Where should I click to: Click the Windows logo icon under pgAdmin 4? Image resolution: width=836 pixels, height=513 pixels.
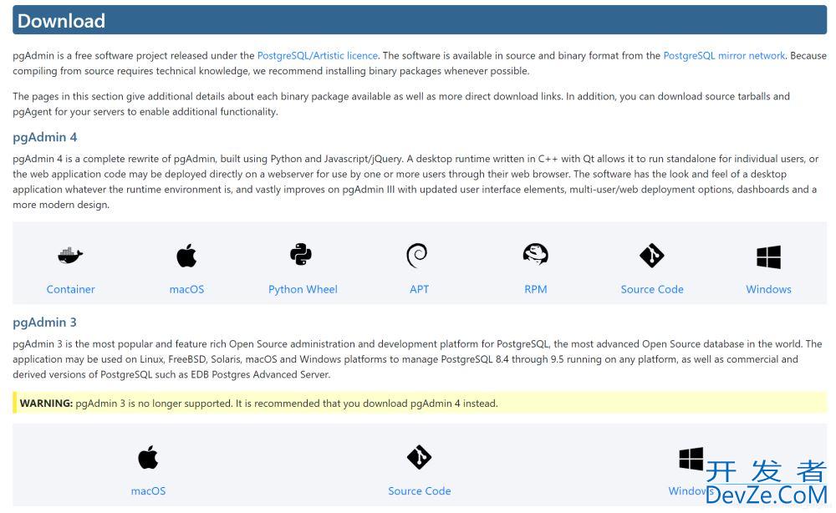point(768,256)
